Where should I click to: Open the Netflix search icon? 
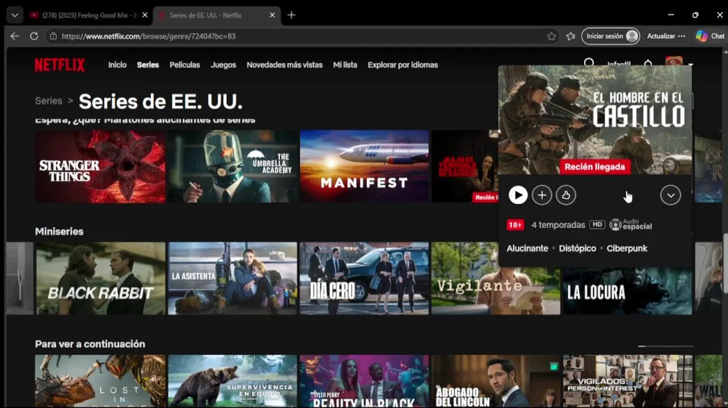coord(589,63)
